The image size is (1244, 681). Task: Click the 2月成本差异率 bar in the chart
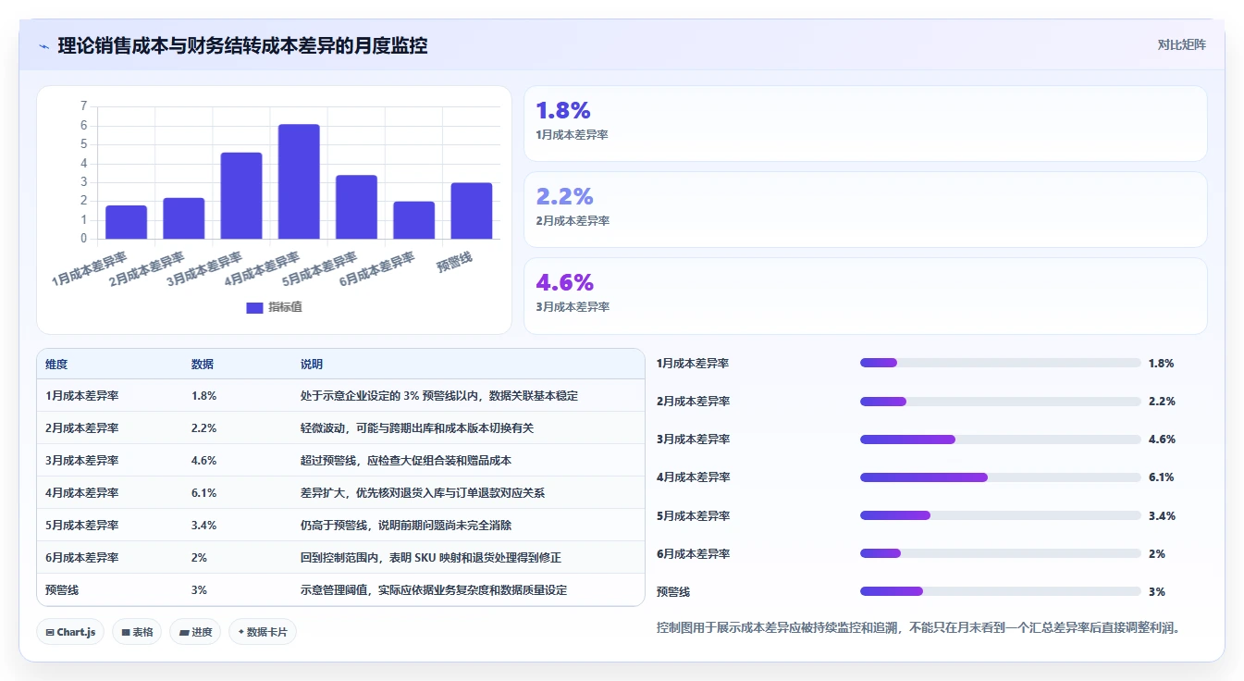coord(184,218)
